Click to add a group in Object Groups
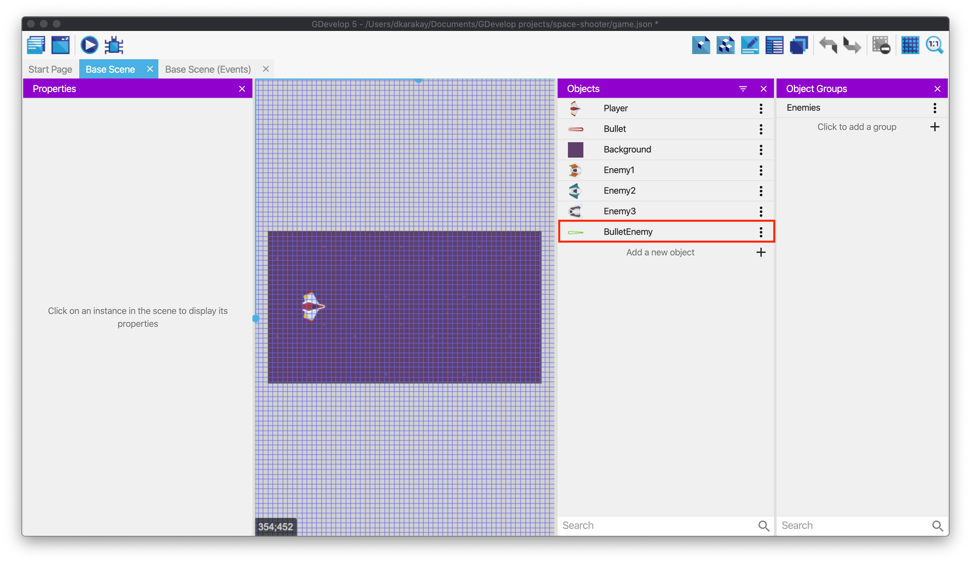 pyautogui.click(x=857, y=127)
